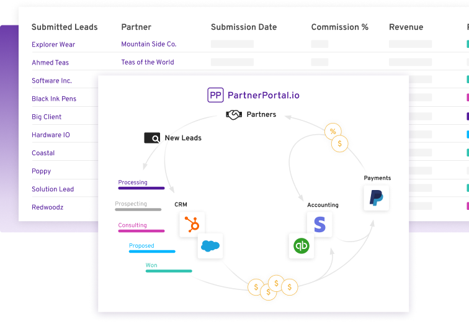The width and height of the screenshot is (469, 326).
Task: Click the Proposed stage label
Action: pyautogui.click(x=141, y=246)
